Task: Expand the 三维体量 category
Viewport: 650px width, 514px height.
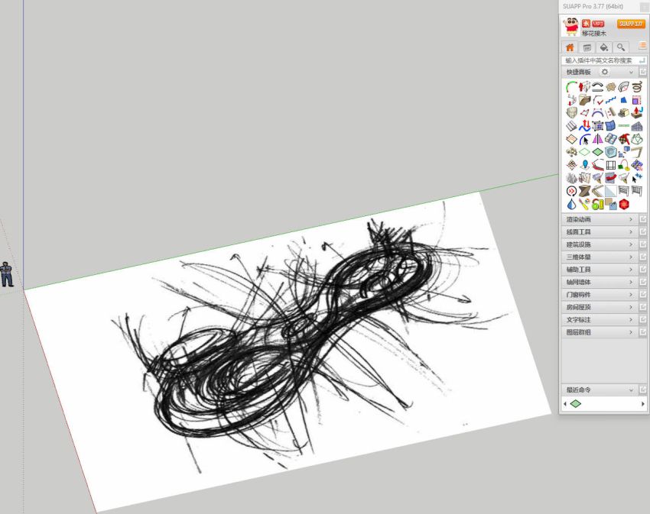Action: click(600, 257)
